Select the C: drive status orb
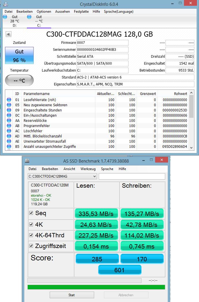Screen dimensions: 199x302 click(29, 17)
